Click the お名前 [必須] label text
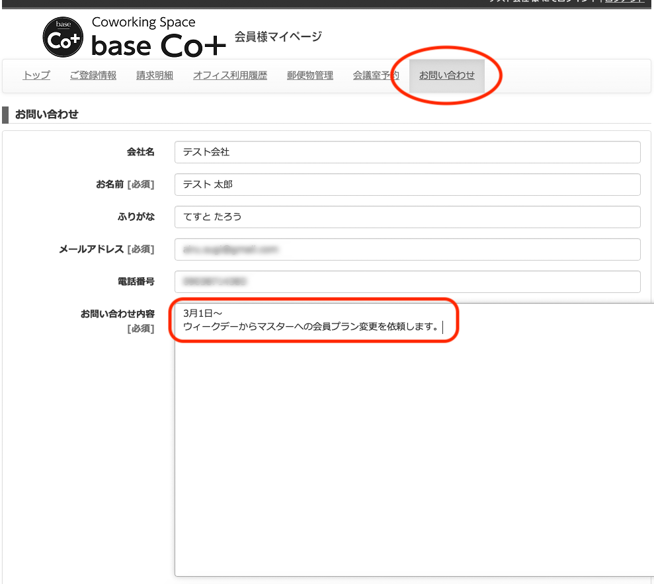The image size is (654, 584). (125, 185)
